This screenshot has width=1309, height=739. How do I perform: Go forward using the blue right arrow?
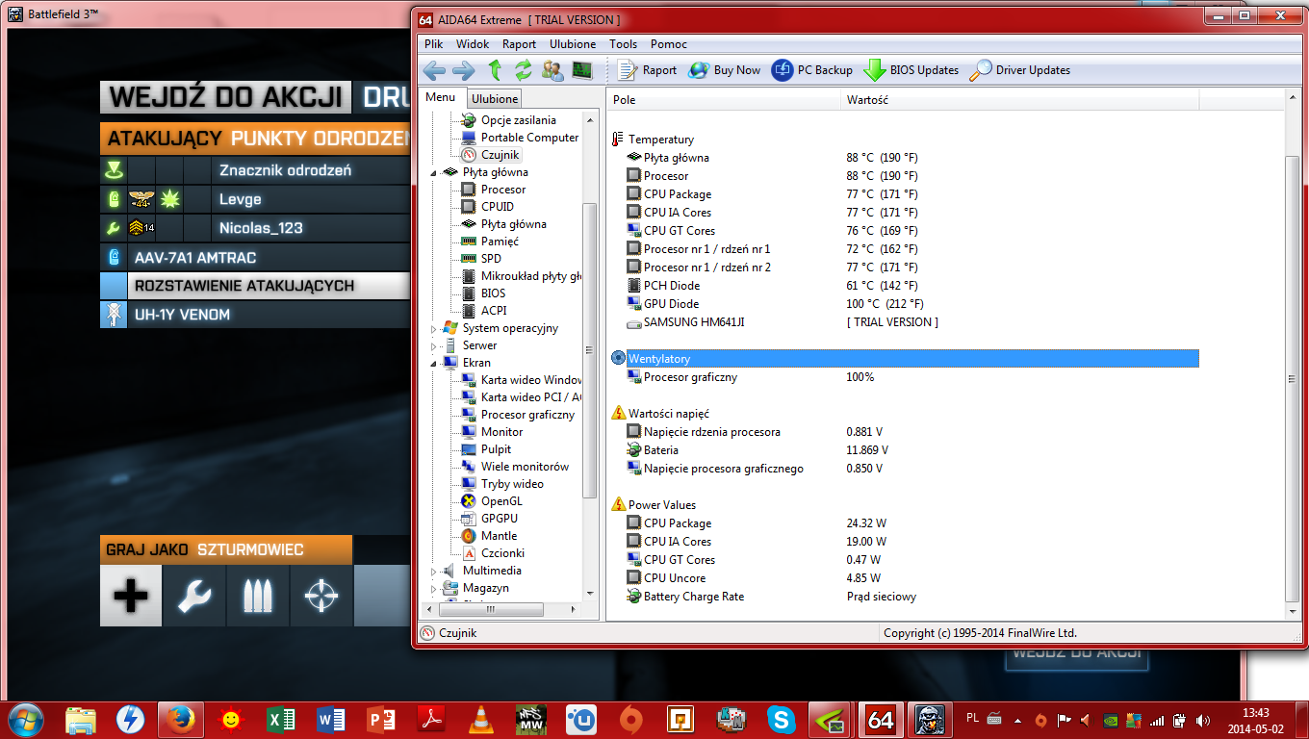[x=464, y=70]
